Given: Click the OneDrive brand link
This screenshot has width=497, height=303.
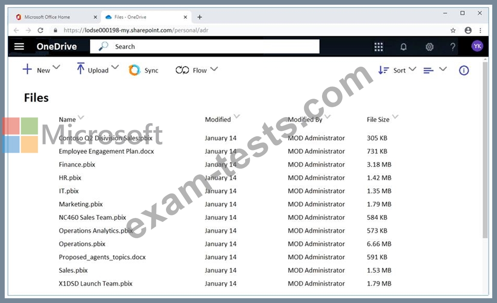Looking at the screenshot, I should click(57, 47).
